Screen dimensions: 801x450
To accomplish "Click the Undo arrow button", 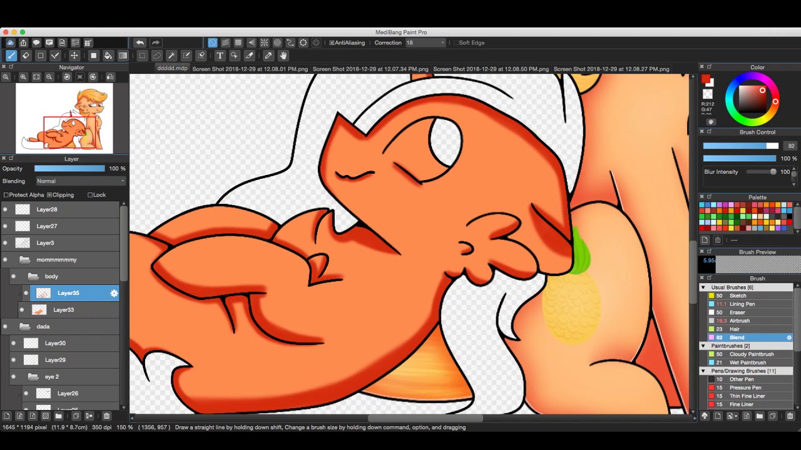I will click(140, 42).
